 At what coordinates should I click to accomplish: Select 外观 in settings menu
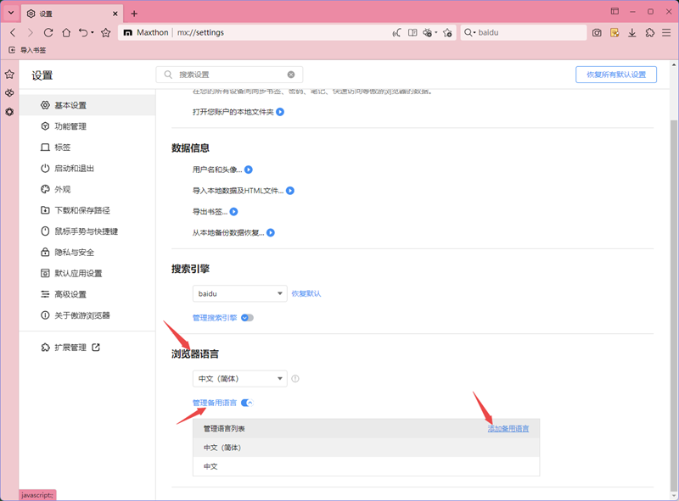87,189
